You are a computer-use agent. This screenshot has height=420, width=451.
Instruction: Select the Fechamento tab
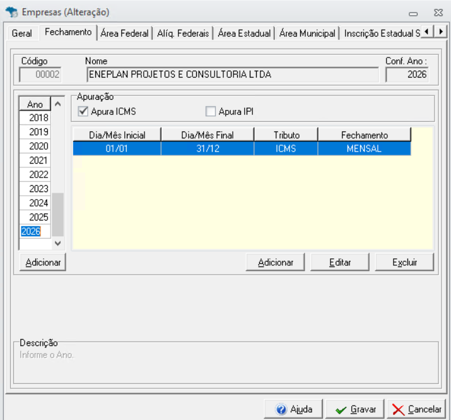pyautogui.click(x=68, y=32)
